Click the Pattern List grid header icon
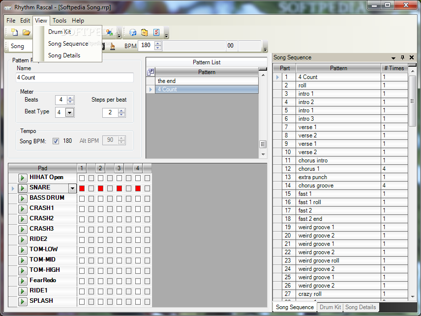This screenshot has width=421, height=316. pyautogui.click(x=150, y=72)
